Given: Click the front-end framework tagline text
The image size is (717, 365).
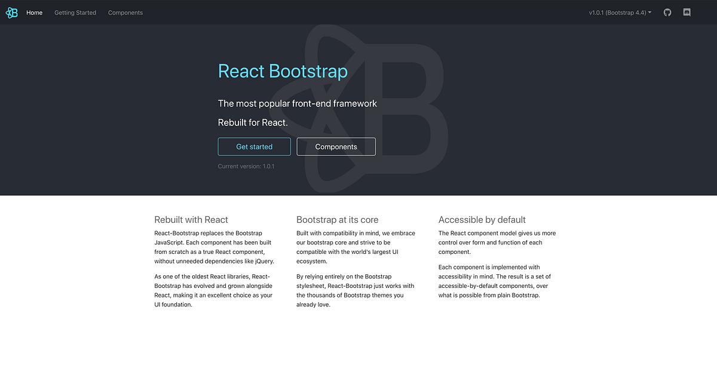Looking at the screenshot, I should tap(298, 103).
